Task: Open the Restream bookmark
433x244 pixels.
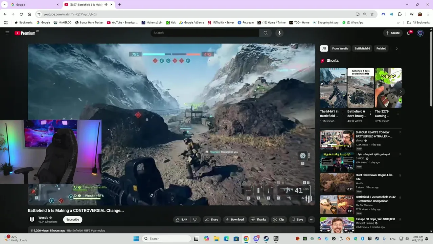Action: pyautogui.click(x=246, y=23)
